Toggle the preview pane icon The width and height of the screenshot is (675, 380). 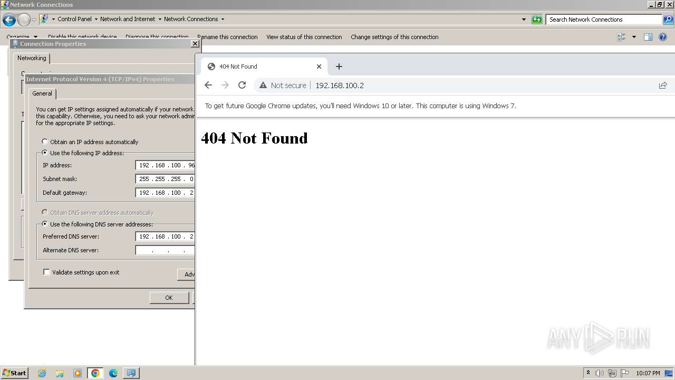(648, 37)
